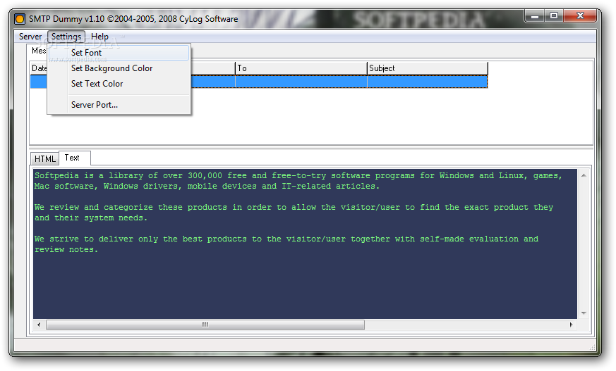
Task: Sort messages by the To column
Action: coord(301,68)
